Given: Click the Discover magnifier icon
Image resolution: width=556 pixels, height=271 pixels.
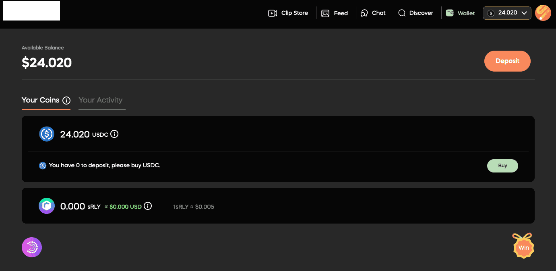Looking at the screenshot, I should point(402,13).
